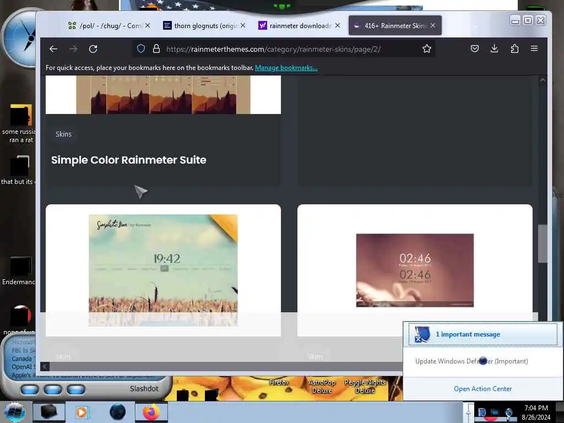Open the tracking protection shield icon

pyautogui.click(x=141, y=48)
